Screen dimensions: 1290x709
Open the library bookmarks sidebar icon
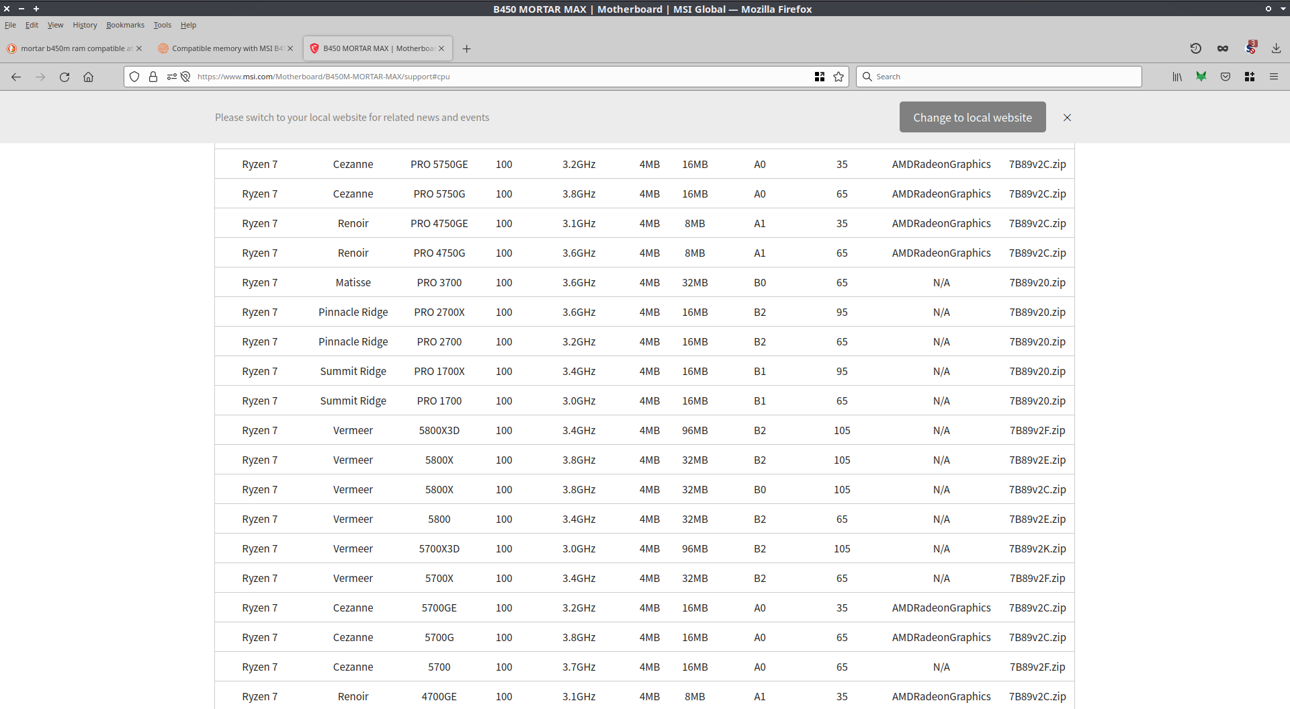coord(1177,77)
